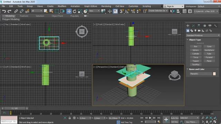Open the Layer Explorer toggle
The image size is (221, 124).
pyautogui.click(x=190, y=11)
